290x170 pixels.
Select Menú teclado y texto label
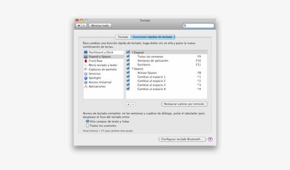point(103,65)
